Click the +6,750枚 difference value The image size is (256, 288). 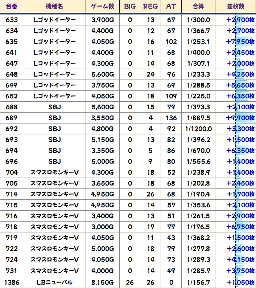tap(240, 227)
